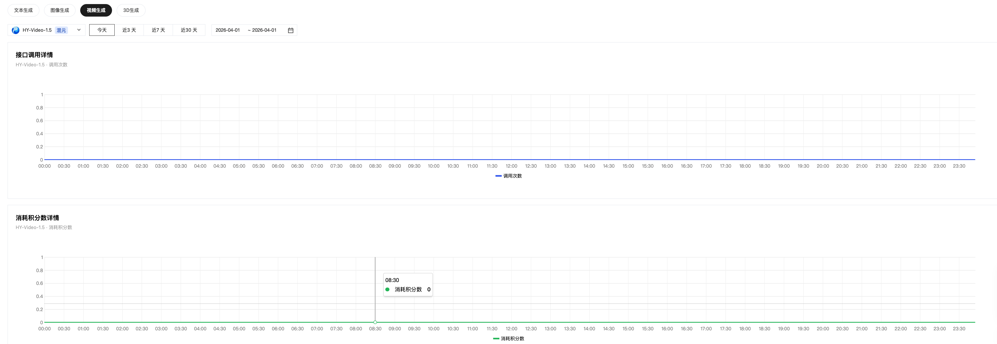Select 近7 天 time range
997x344 pixels.
pyautogui.click(x=158, y=30)
